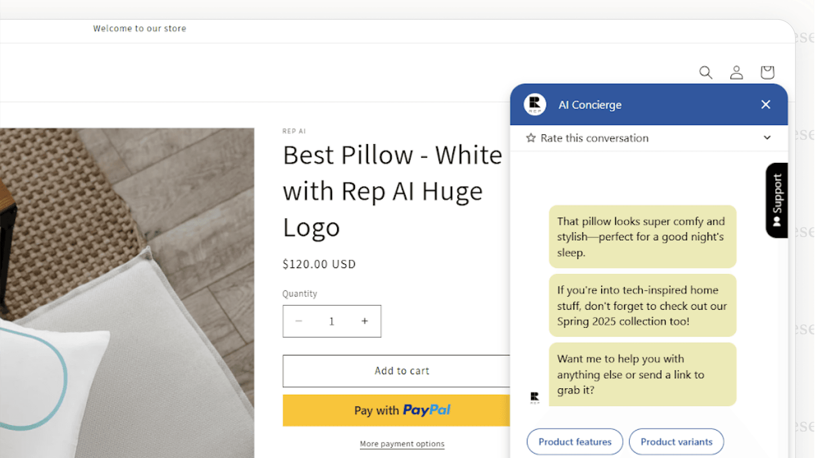Viewport: 815px width, 458px height.
Task: Open the store search
Action: pos(706,72)
